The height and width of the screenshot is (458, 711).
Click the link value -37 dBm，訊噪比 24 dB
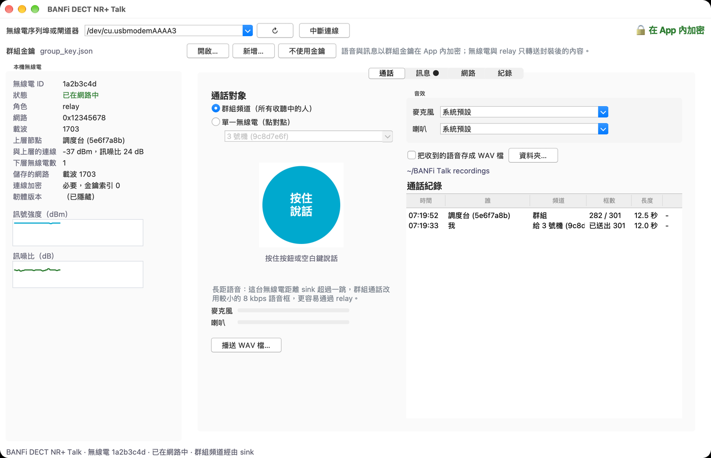103,151
